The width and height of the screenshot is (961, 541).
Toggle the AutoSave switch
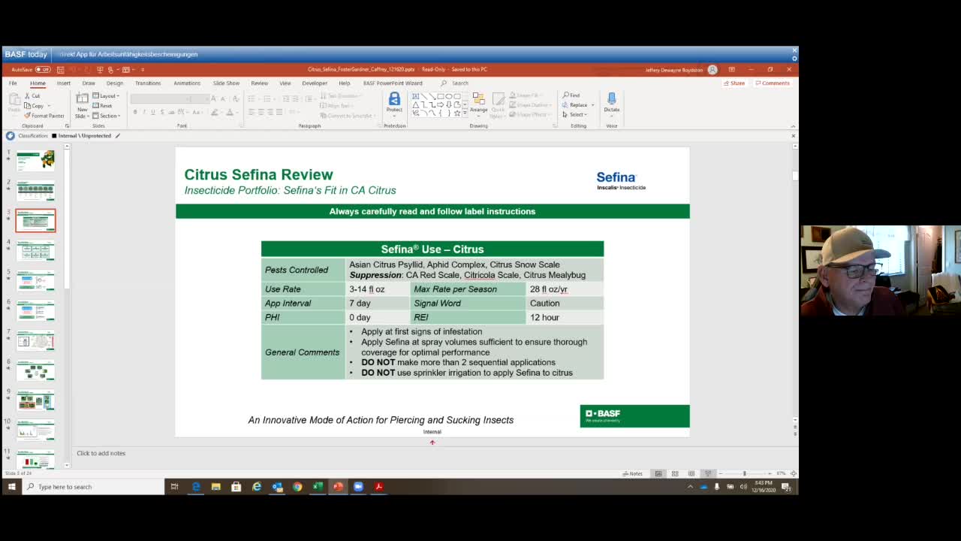point(42,70)
